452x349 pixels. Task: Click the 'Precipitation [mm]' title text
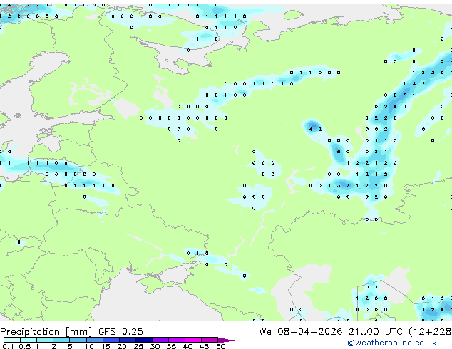point(46,332)
